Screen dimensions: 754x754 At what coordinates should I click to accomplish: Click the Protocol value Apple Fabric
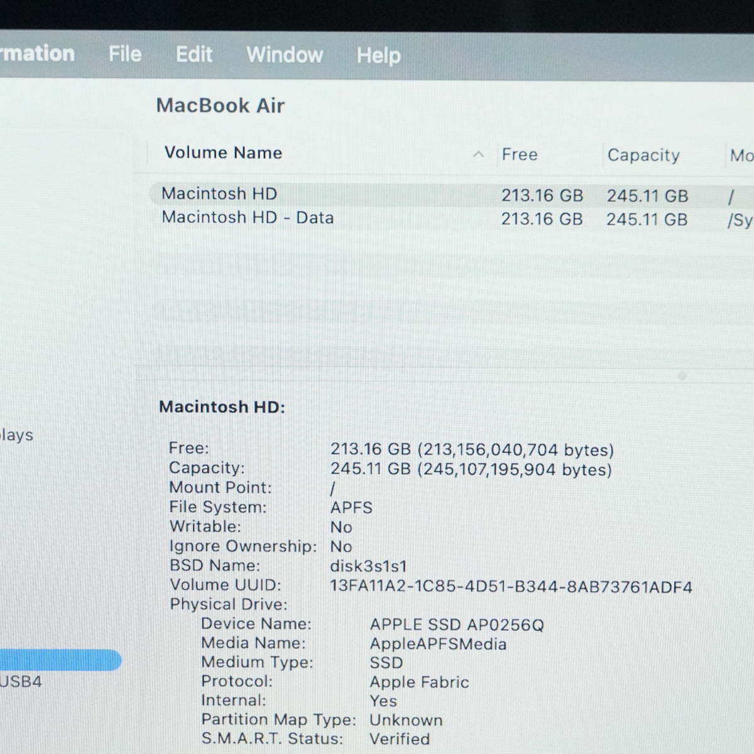pyautogui.click(x=419, y=682)
